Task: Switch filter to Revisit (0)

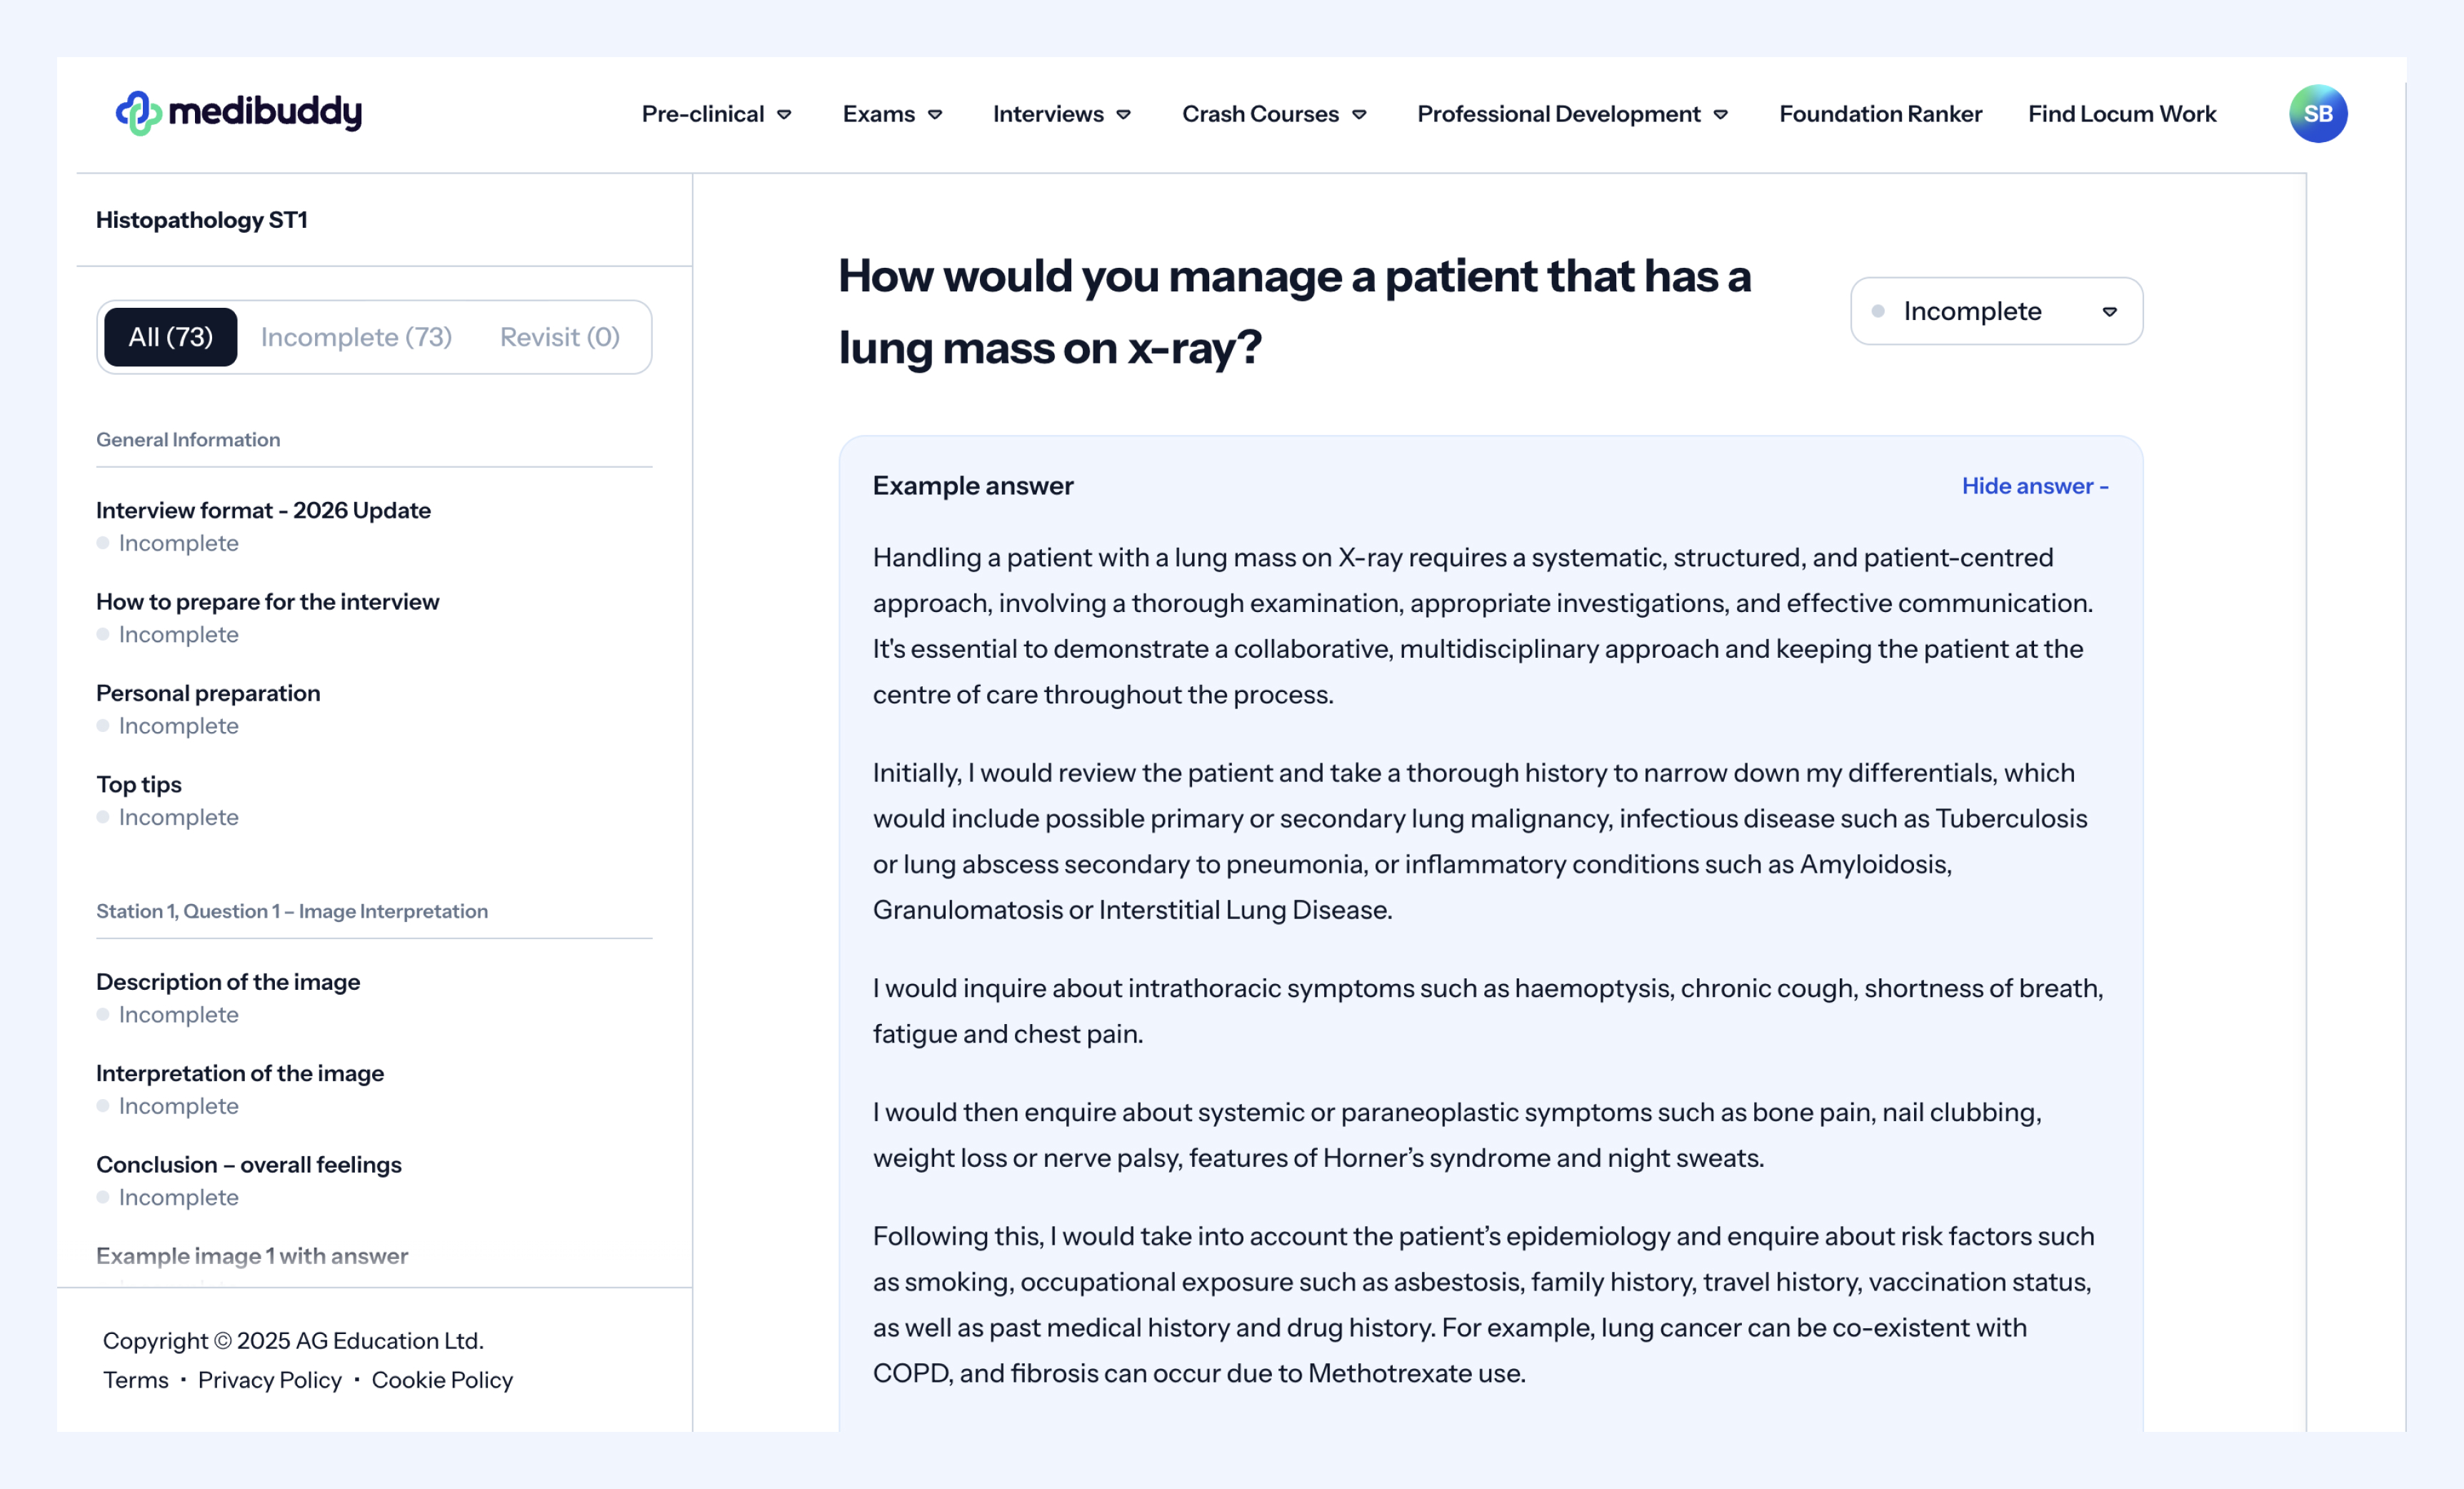Action: click(559, 337)
